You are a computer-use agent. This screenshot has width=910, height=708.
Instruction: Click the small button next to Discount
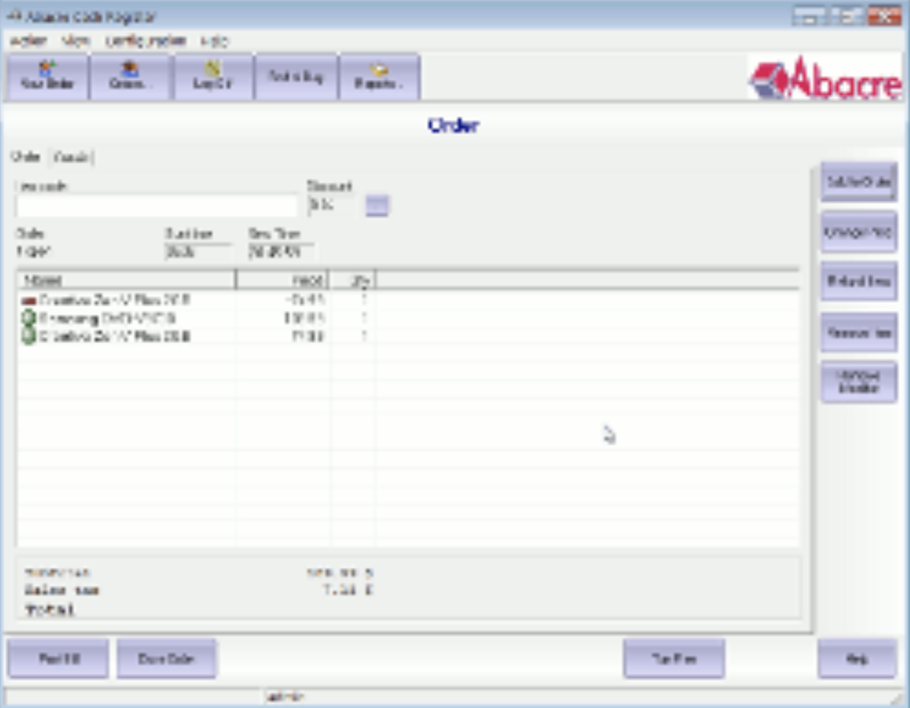click(x=377, y=205)
